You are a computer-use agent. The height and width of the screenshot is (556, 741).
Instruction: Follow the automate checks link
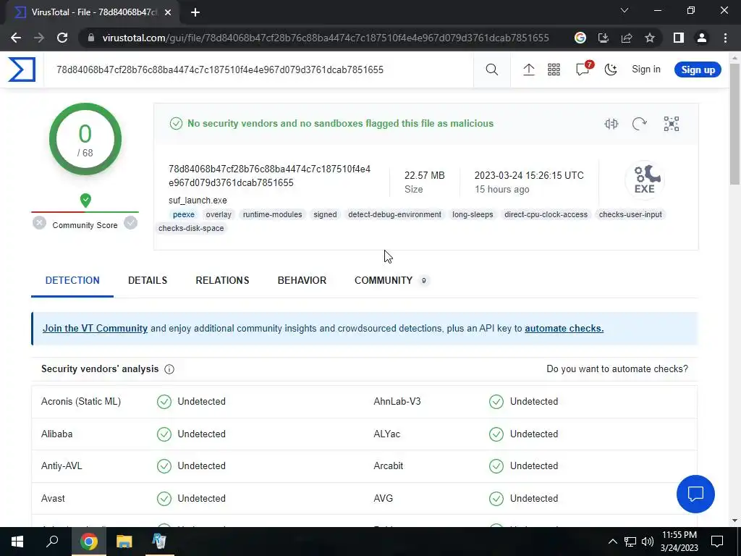point(564,329)
